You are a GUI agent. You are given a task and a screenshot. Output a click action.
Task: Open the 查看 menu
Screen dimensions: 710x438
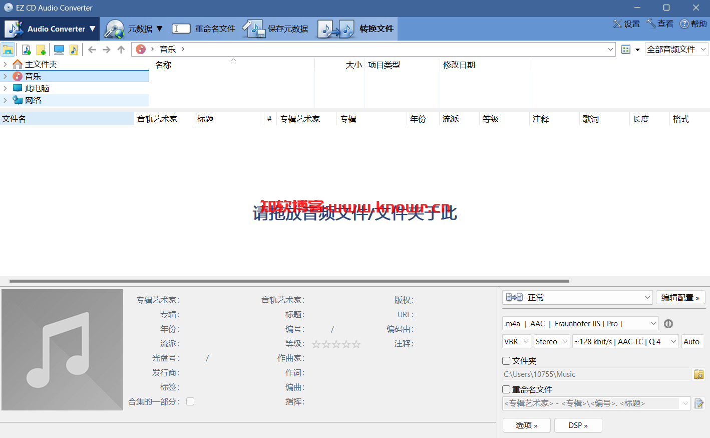[660, 24]
